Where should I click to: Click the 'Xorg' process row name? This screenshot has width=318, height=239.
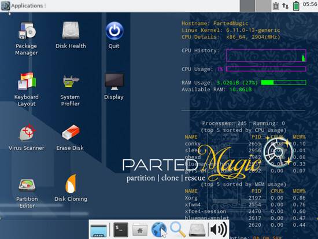[191, 198]
